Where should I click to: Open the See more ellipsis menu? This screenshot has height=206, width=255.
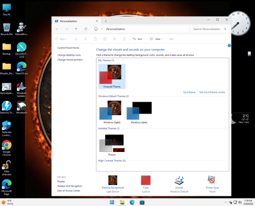tap(171, 39)
